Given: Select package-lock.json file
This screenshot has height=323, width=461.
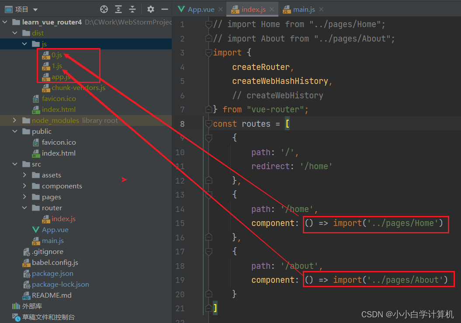Looking at the screenshot, I should [x=60, y=285].
